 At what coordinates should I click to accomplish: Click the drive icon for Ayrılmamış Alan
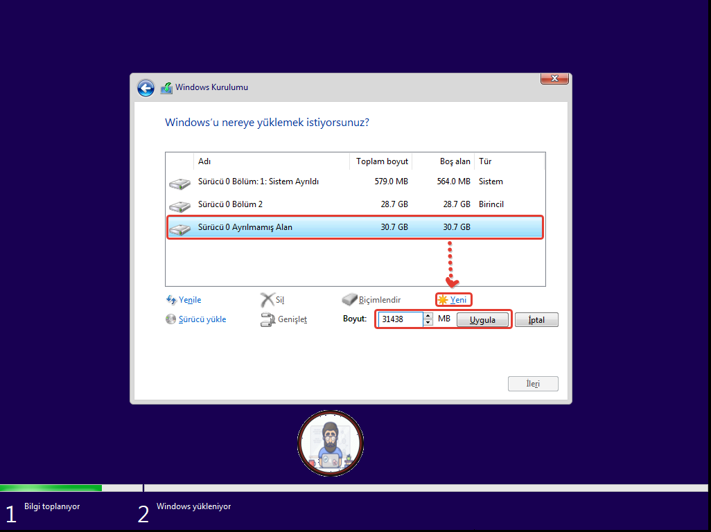[179, 229]
